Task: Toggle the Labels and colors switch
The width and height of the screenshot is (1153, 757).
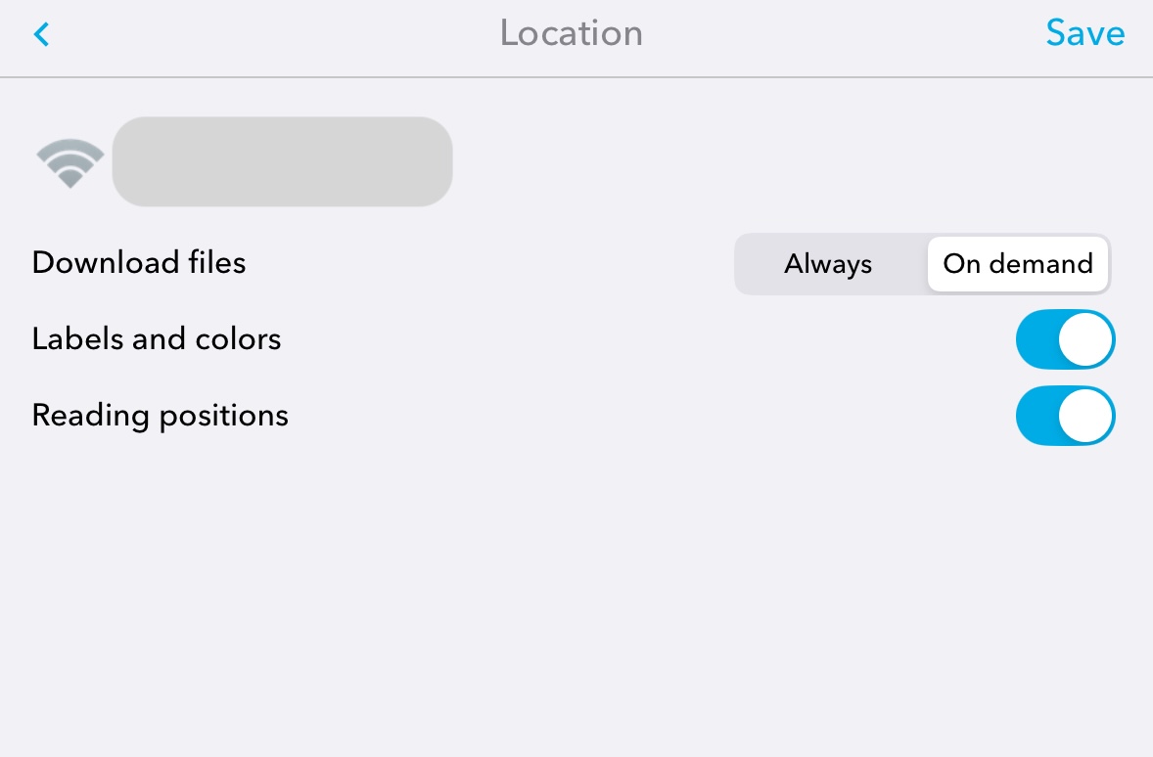Action: click(x=1065, y=339)
